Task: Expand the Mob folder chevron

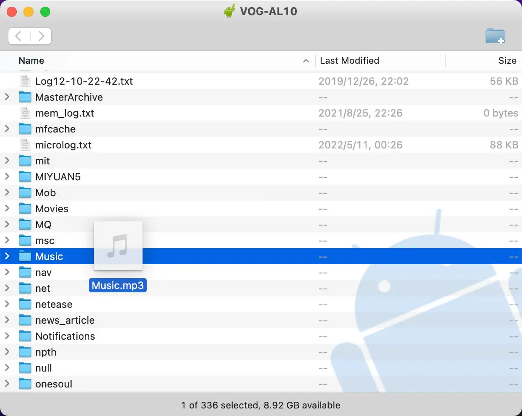Action: click(x=7, y=192)
